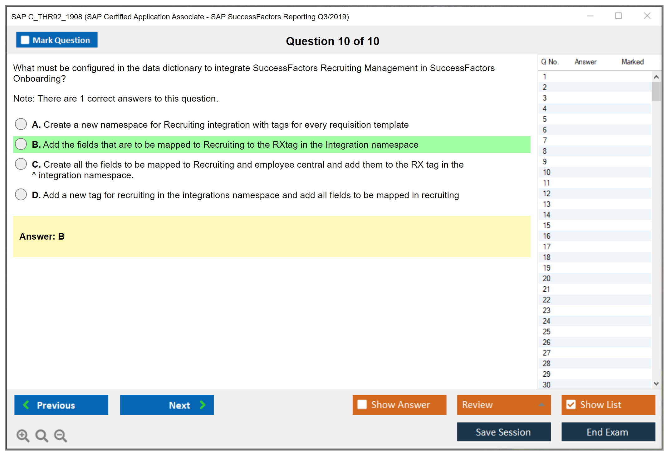The image size is (671, 458).
Task: Click the reset zoom magnifier icon
Action: coord(42,435)
